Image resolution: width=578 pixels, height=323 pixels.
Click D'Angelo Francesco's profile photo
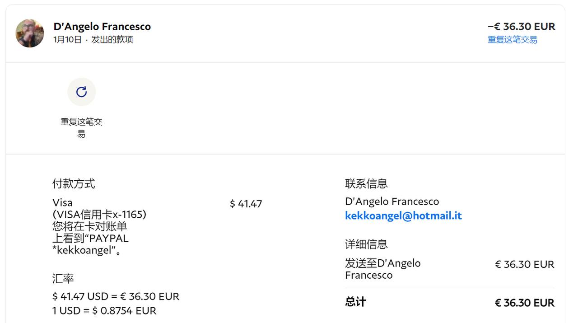[x=30, y=33]
